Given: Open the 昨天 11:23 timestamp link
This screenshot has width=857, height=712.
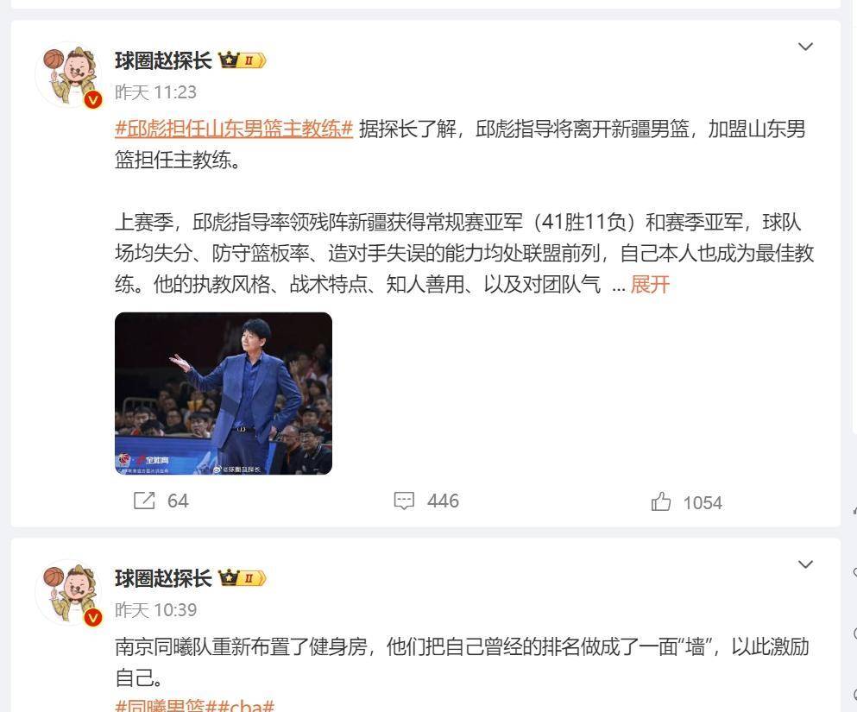Looking at the screenshot, I should (155, 92).
